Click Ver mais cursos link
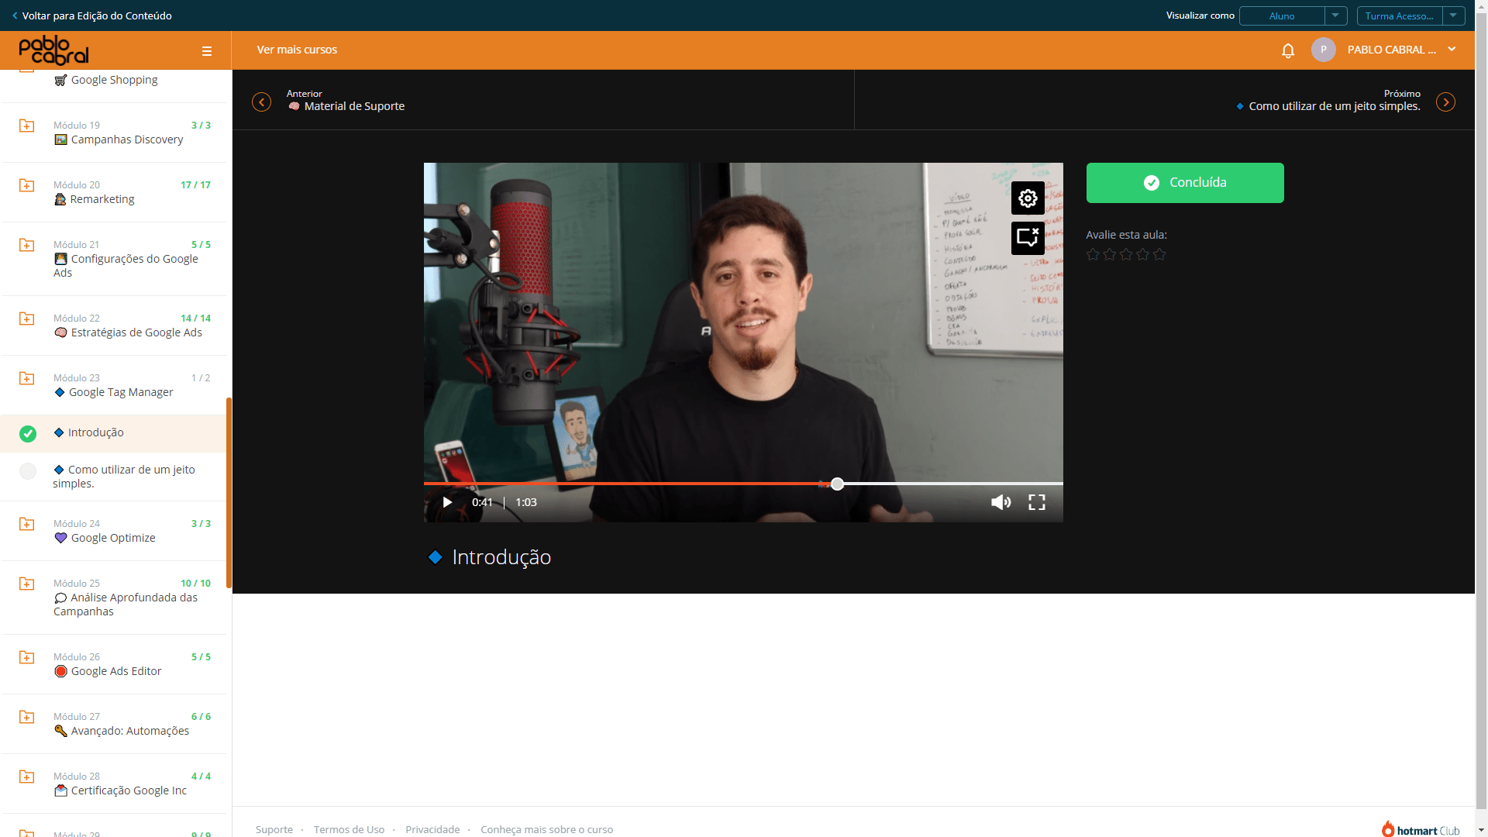The image size is (1488, 837). [297, 50]
